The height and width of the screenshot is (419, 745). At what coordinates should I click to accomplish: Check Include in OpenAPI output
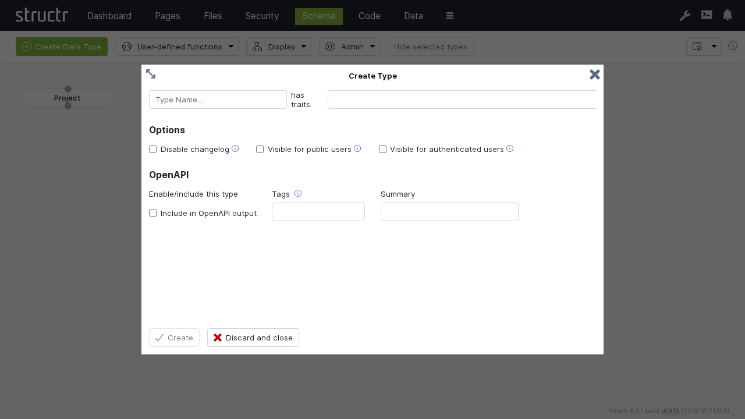pos(152,213)
